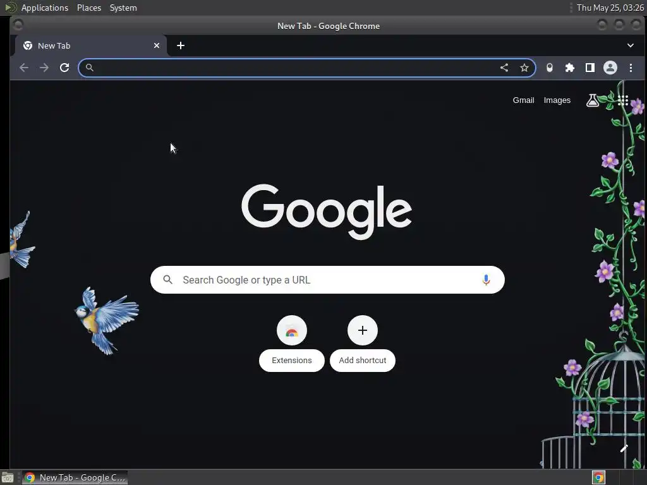Click the magnifier icon in the Google search box
Image resolution: width=647 pixels, height=485 pixels.
167,280
